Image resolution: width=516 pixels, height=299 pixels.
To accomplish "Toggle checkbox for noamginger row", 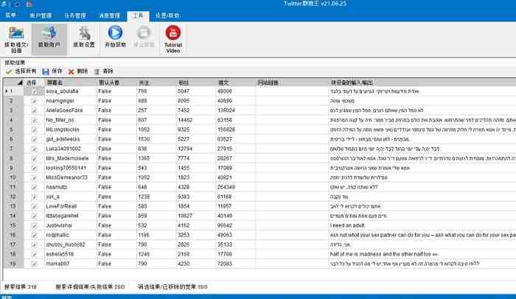I will click(34, 101).
